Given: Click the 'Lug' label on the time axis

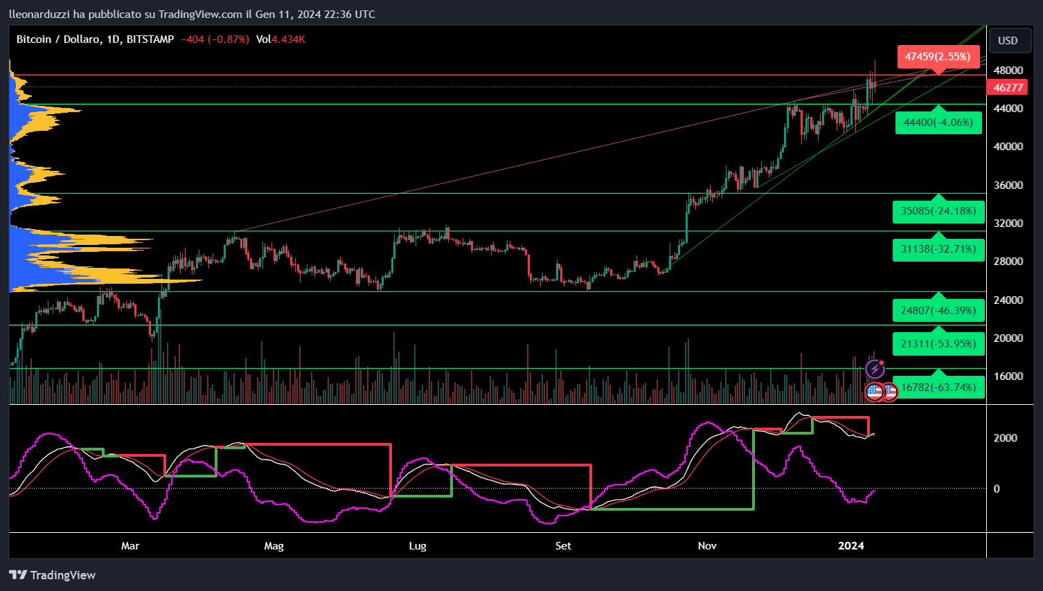Looking at the screenshot, I should click(x=418, y=546).
